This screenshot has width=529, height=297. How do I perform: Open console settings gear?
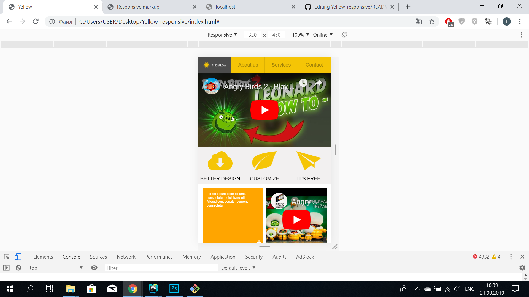522,268
